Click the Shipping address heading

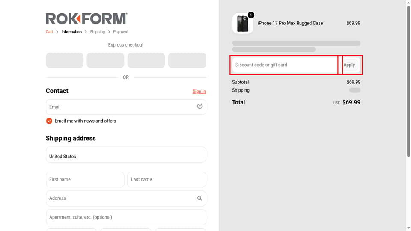[71, 138]
